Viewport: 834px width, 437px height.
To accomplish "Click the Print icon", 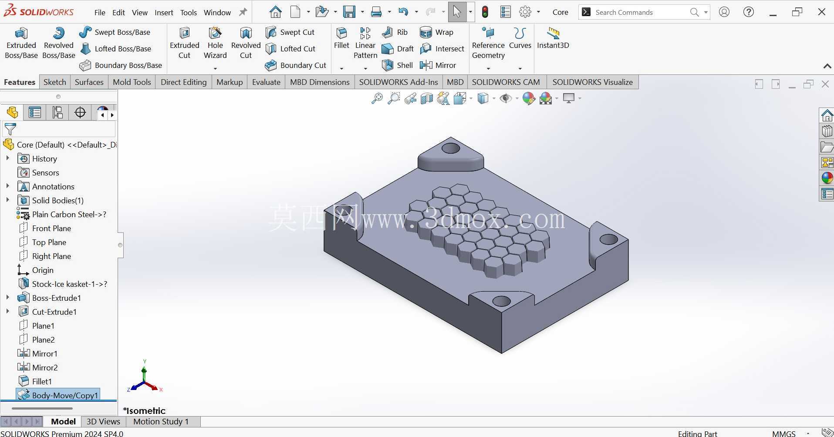I will [376, 12].
